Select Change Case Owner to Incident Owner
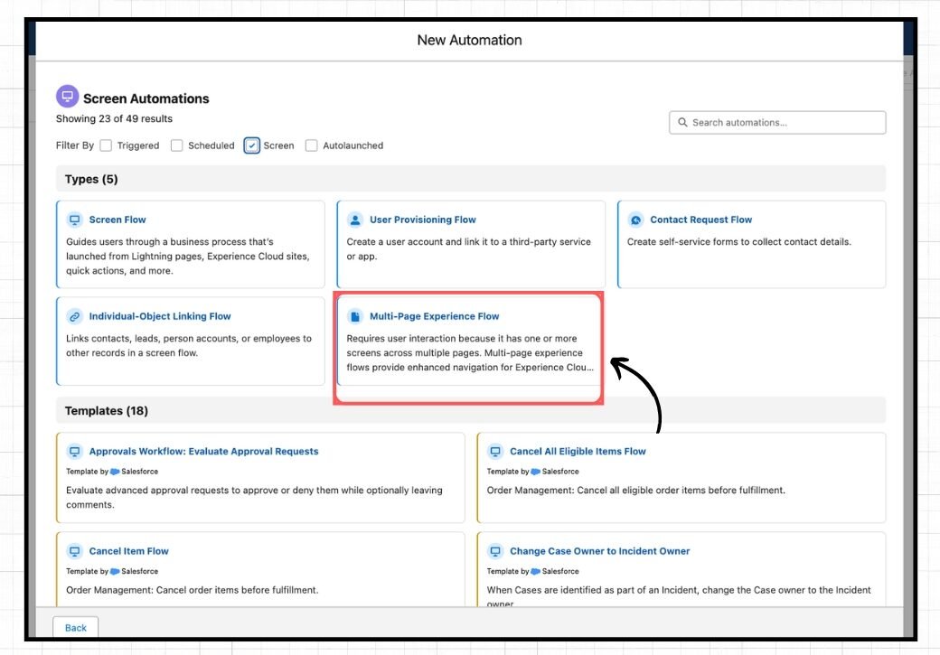The width and height of the screenshot is (940, 655). 599,551
